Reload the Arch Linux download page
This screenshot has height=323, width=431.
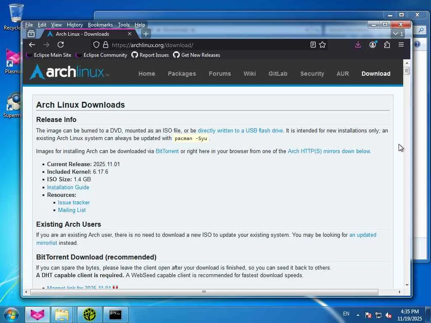click(x=61, y=45)
